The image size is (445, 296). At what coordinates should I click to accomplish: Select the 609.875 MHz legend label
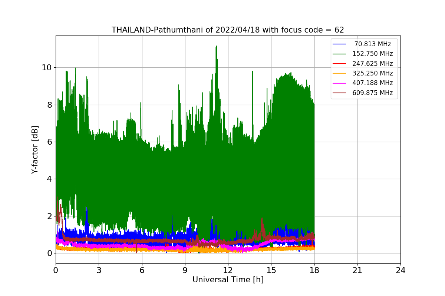372,93
